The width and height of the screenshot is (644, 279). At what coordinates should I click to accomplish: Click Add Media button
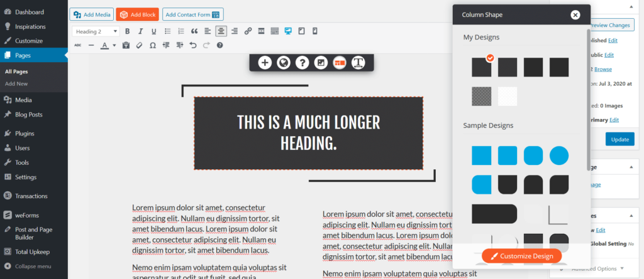point(92,14)
